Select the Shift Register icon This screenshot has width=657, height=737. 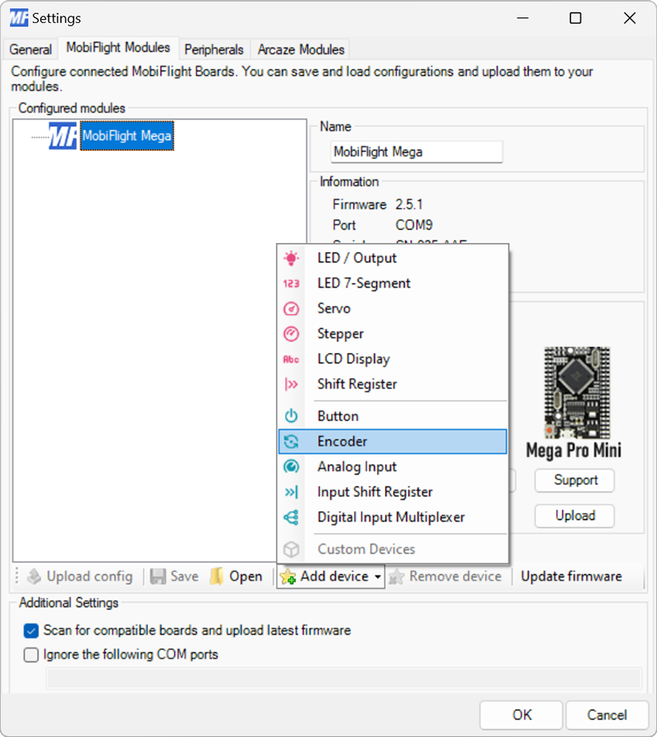(x=292, y=384)
